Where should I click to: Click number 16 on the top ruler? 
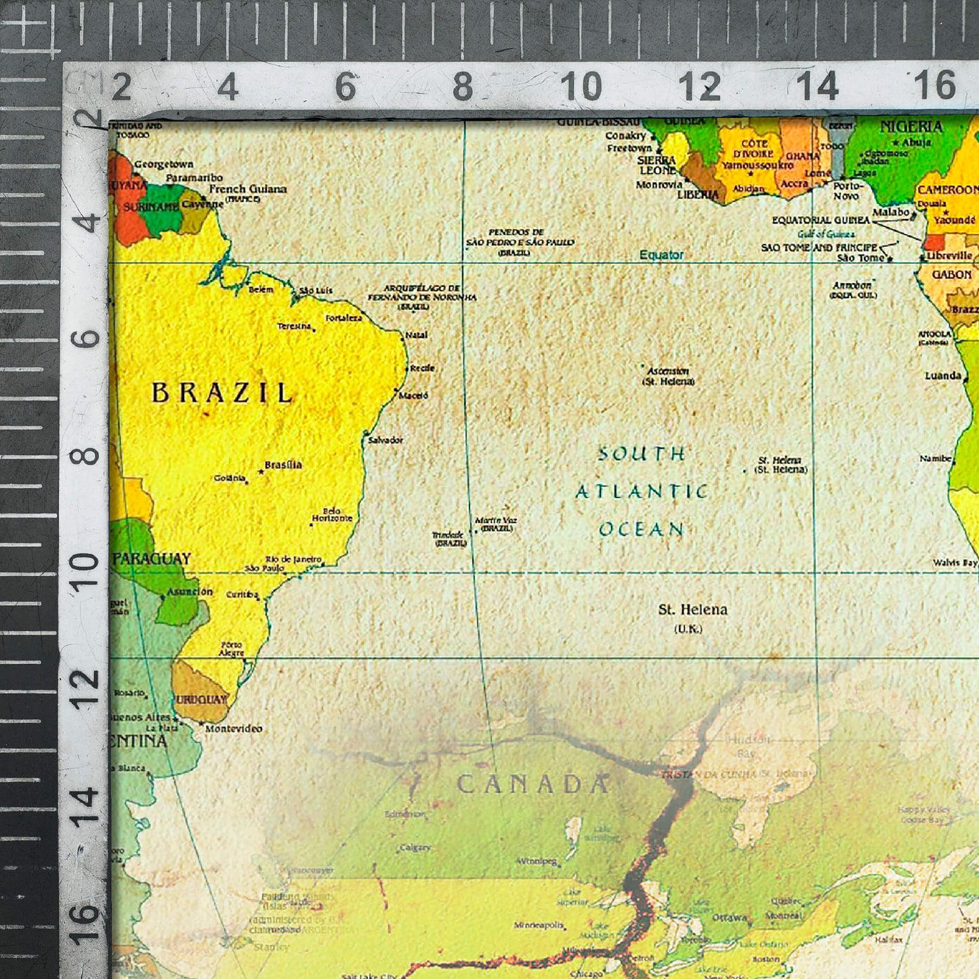[935, 86]
